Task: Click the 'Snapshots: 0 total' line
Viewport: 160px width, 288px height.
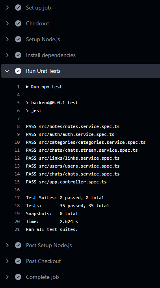Action: pyautogui.click(x=52, y=214)
